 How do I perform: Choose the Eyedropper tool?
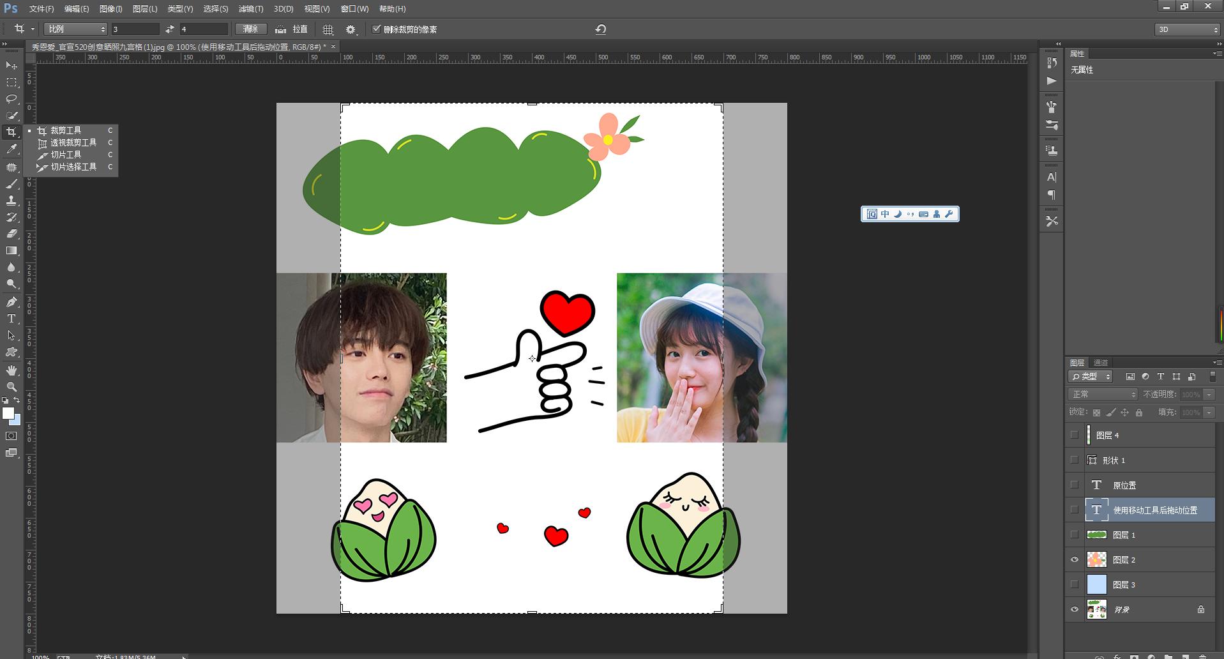11,149
